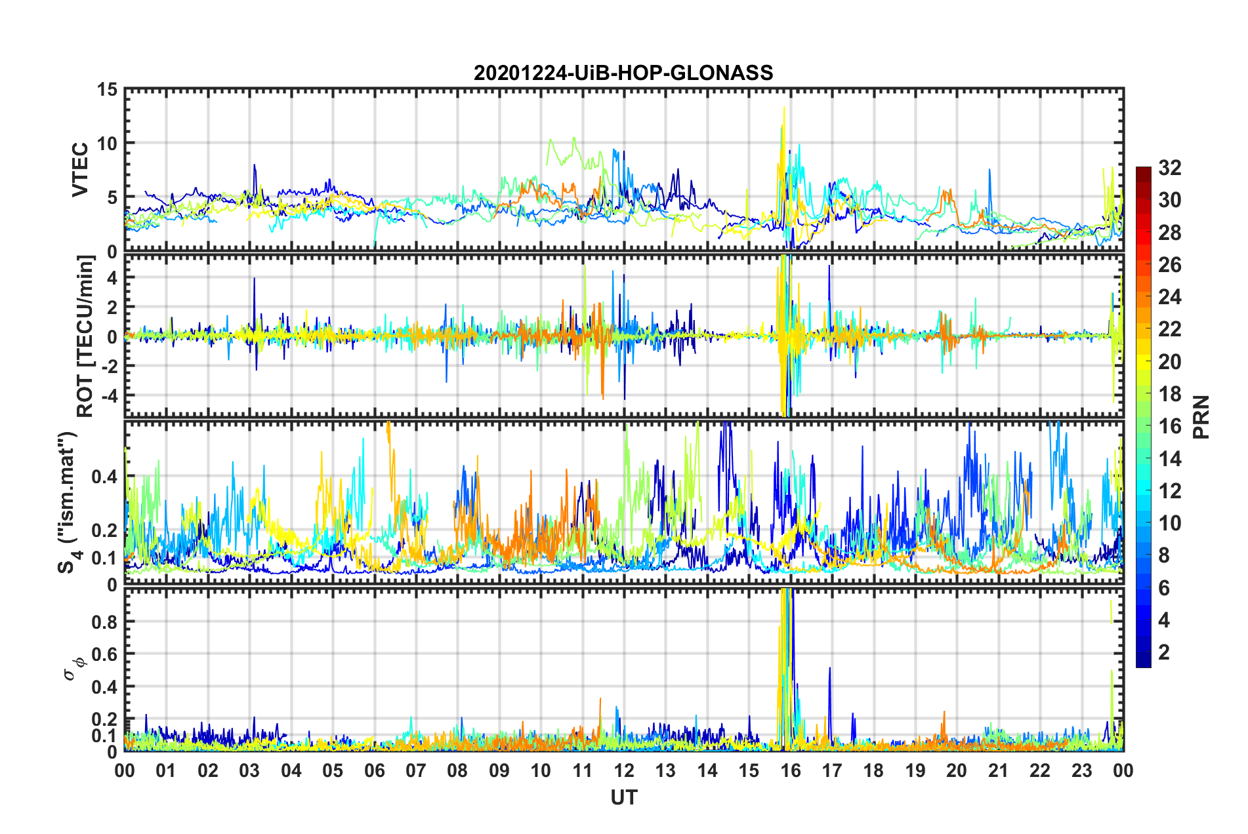Viewport: 1248px width, 834px height.
Task: Click x-axis tick label 23
Action: tap(1081, 770)
